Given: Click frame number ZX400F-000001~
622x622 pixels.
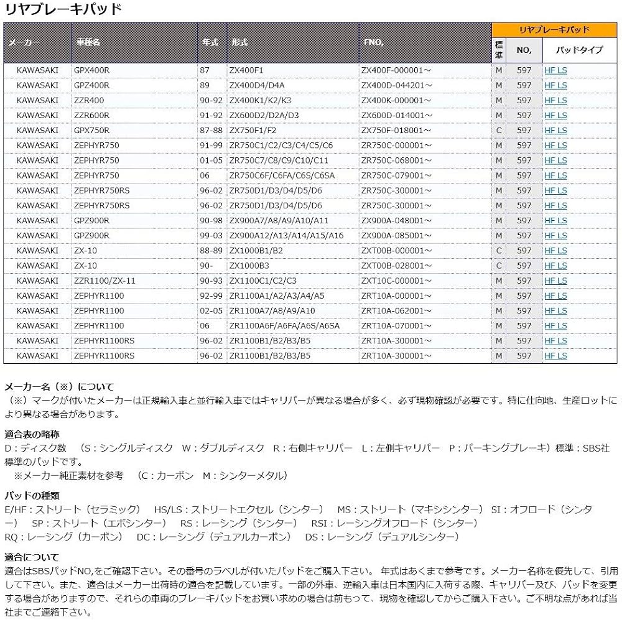Looking at the screenshot, I should tap(396, 71).
